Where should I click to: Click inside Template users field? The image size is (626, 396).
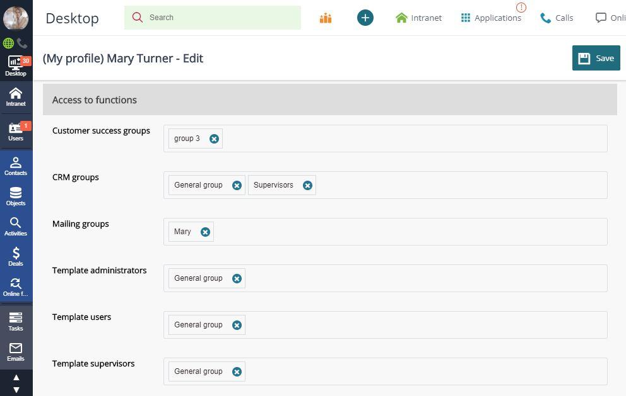[x=386, y=325]
